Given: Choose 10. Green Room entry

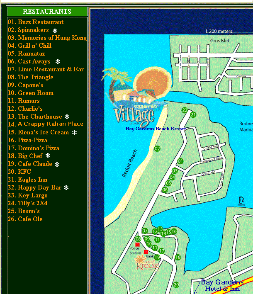Looking at the screenshot, I should tap(31, 93).
